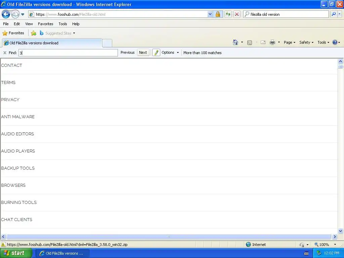Open the TERMS link

click(x=8, y=83)
